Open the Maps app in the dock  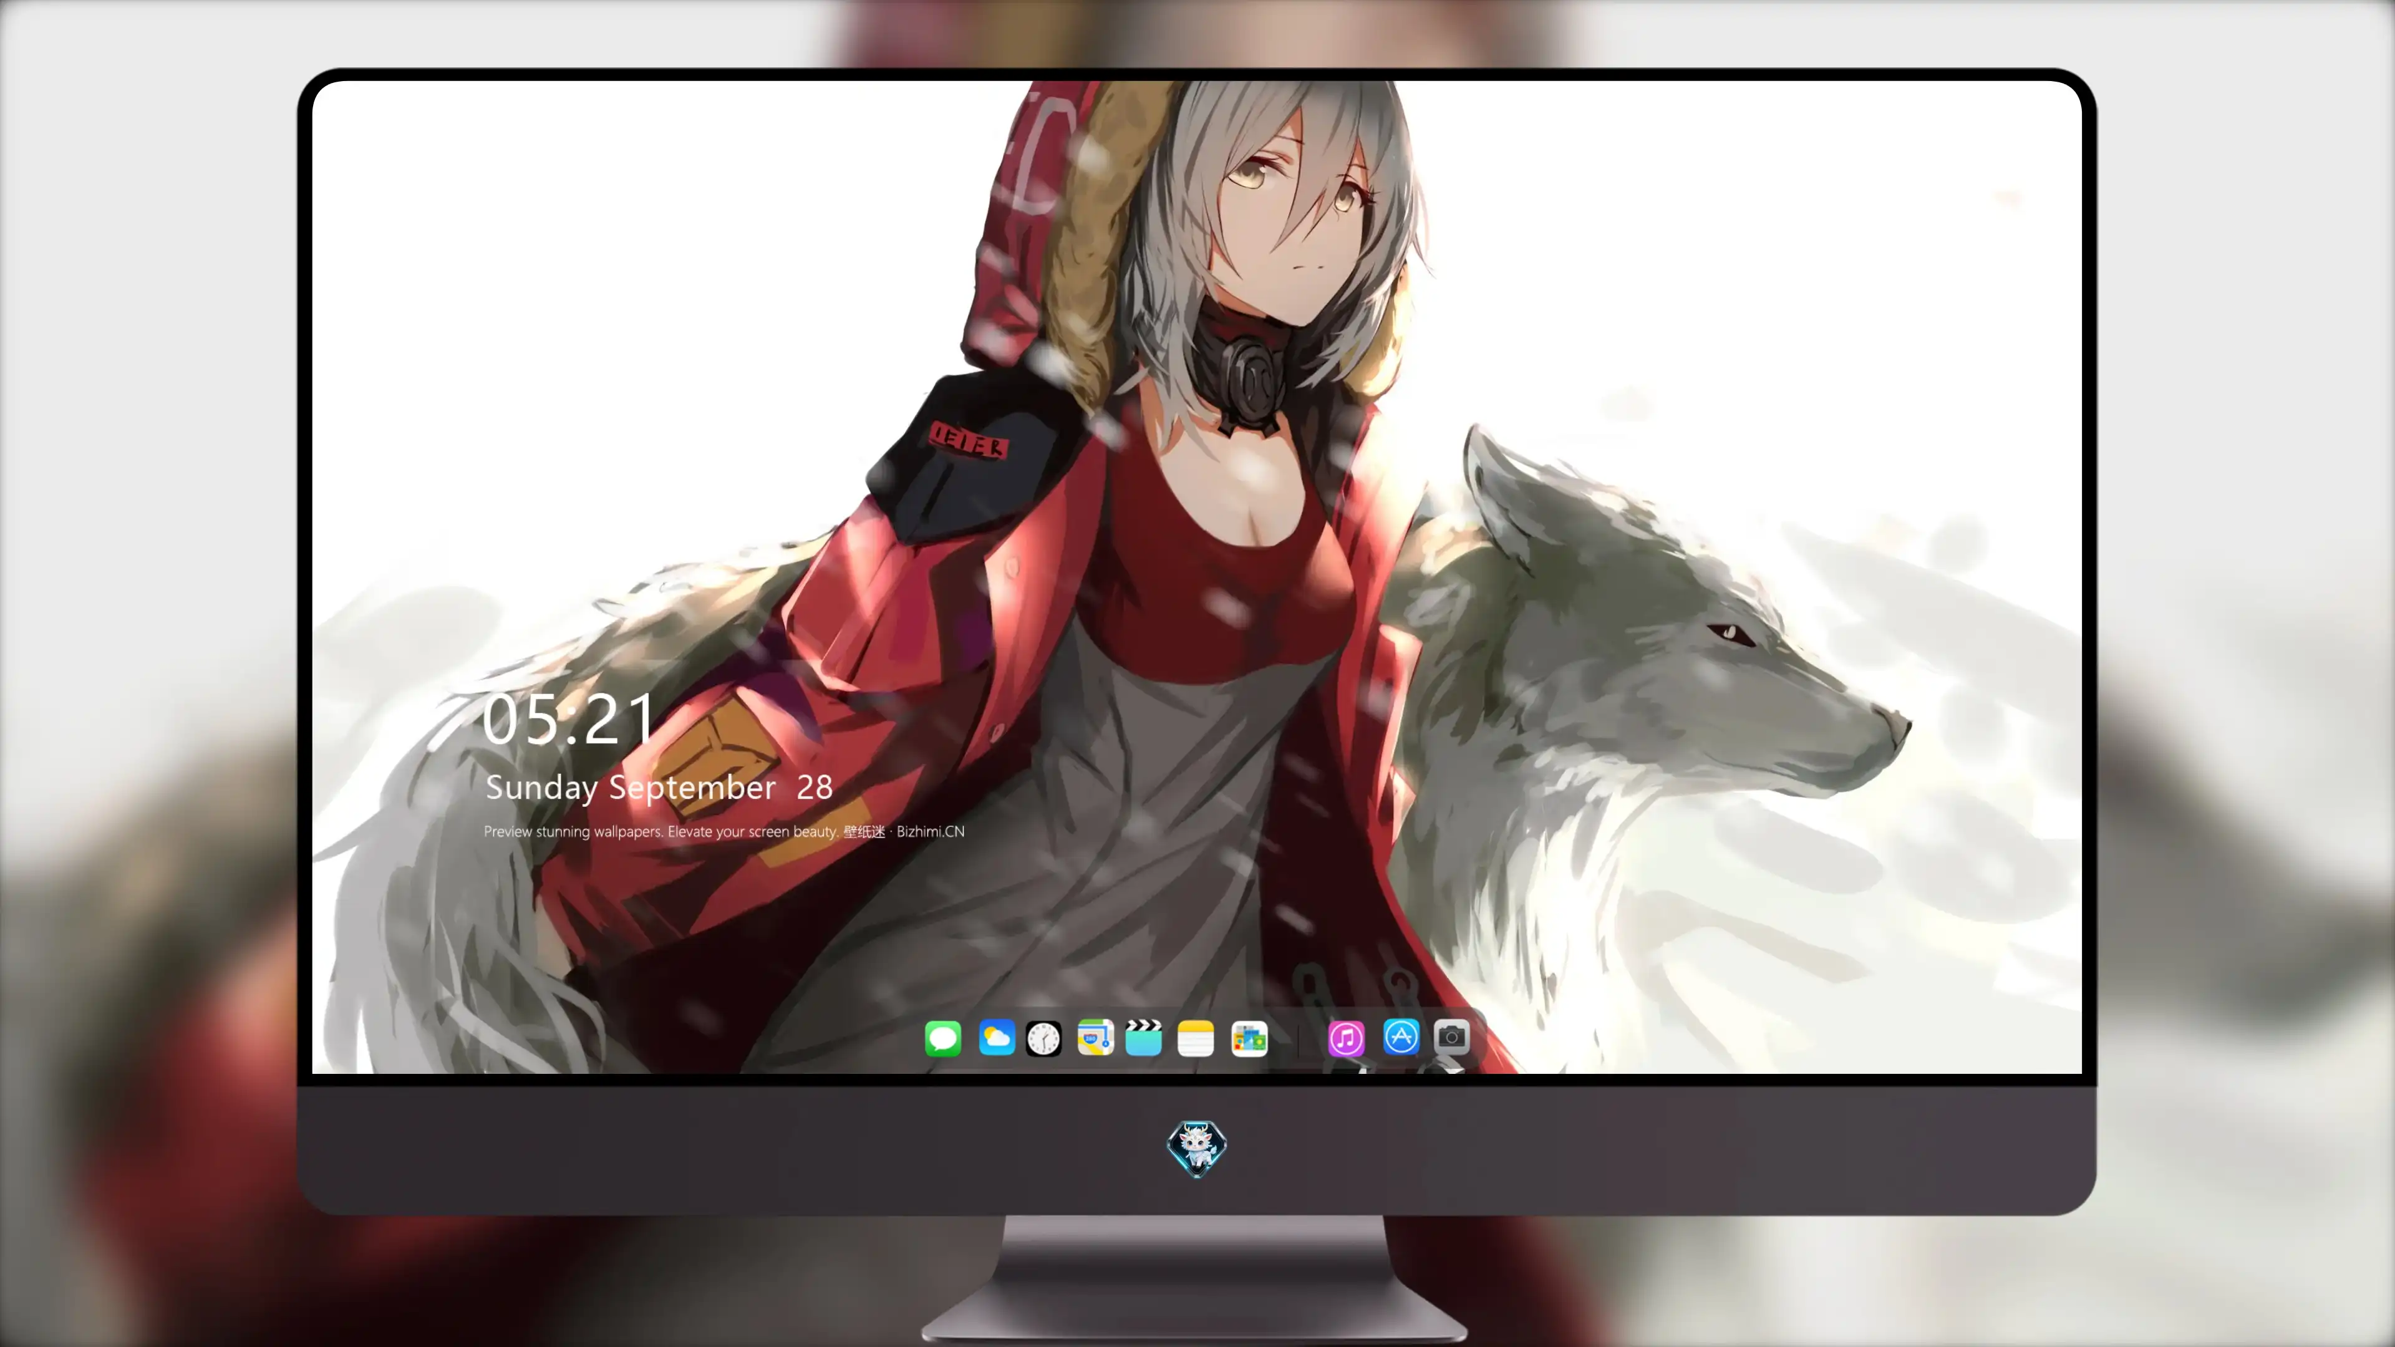tap(1095, 1038)
